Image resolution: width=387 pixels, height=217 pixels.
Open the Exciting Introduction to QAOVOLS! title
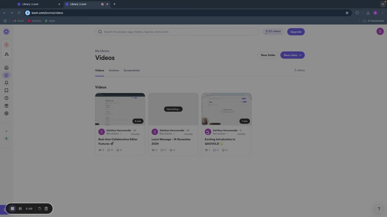click(x=220, y=141)
